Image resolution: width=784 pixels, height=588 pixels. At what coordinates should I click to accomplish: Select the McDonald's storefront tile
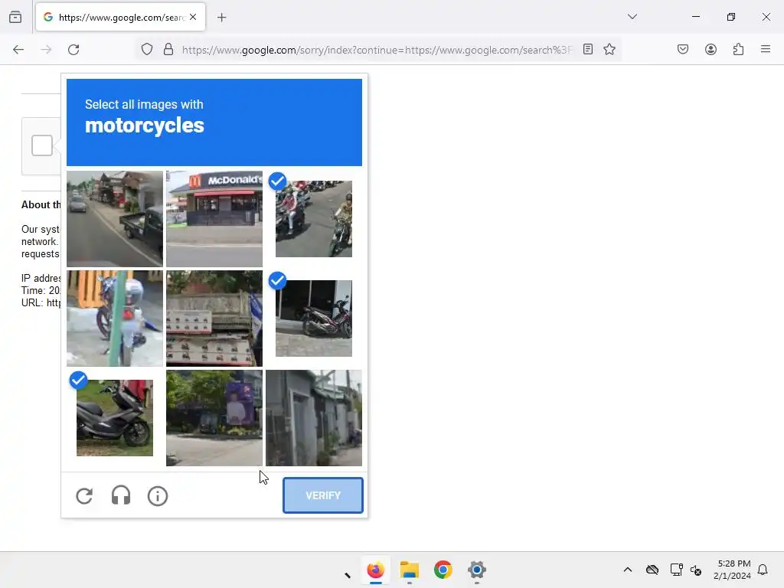tap(214, 218)
